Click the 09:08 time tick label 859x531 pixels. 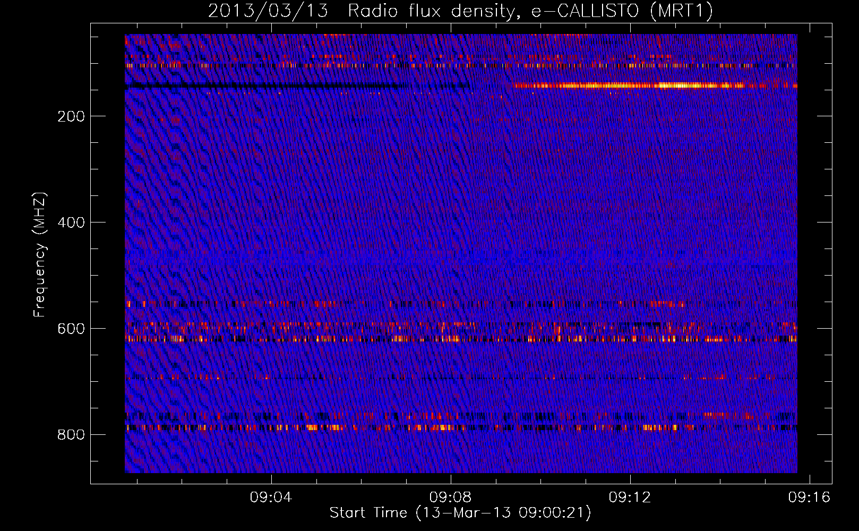click(451, 498)
